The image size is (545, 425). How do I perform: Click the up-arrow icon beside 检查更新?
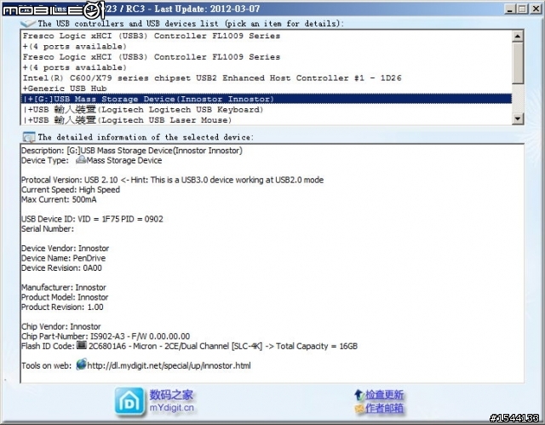click(359, 395)
